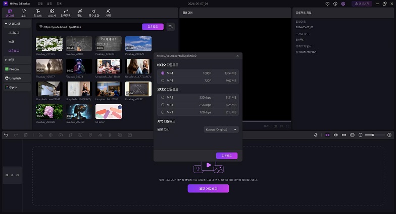Click the list sort icon beside download button

(x=171, y=27)
